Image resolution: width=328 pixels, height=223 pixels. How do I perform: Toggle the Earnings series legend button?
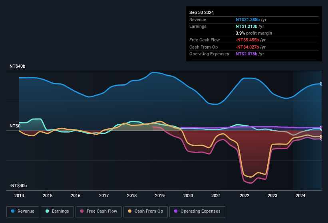click(x=57, y=211)
